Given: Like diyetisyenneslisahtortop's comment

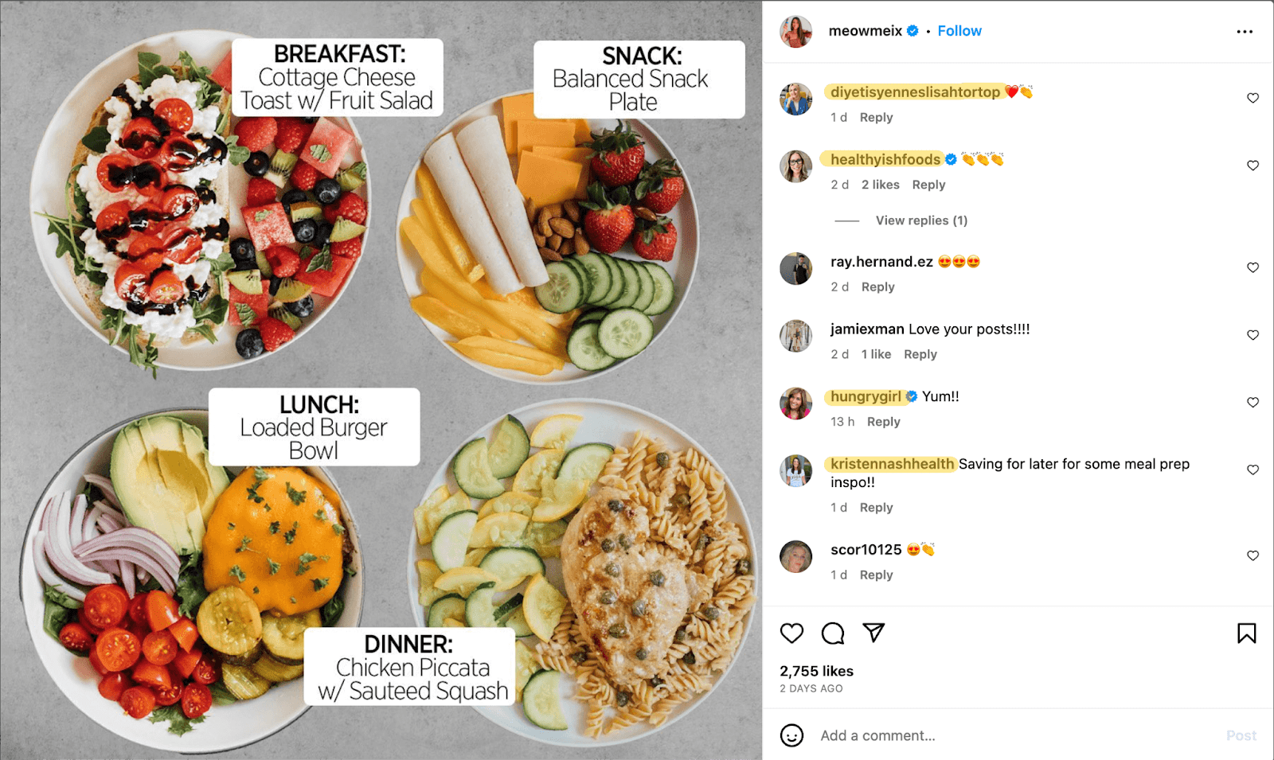Looking at the screenshot, I should coord(1253,98).
